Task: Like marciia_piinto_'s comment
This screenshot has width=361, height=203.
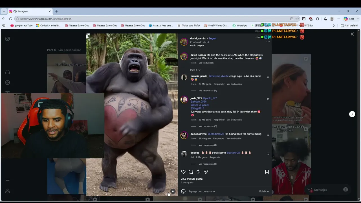Action: click(x=268, y=77)
